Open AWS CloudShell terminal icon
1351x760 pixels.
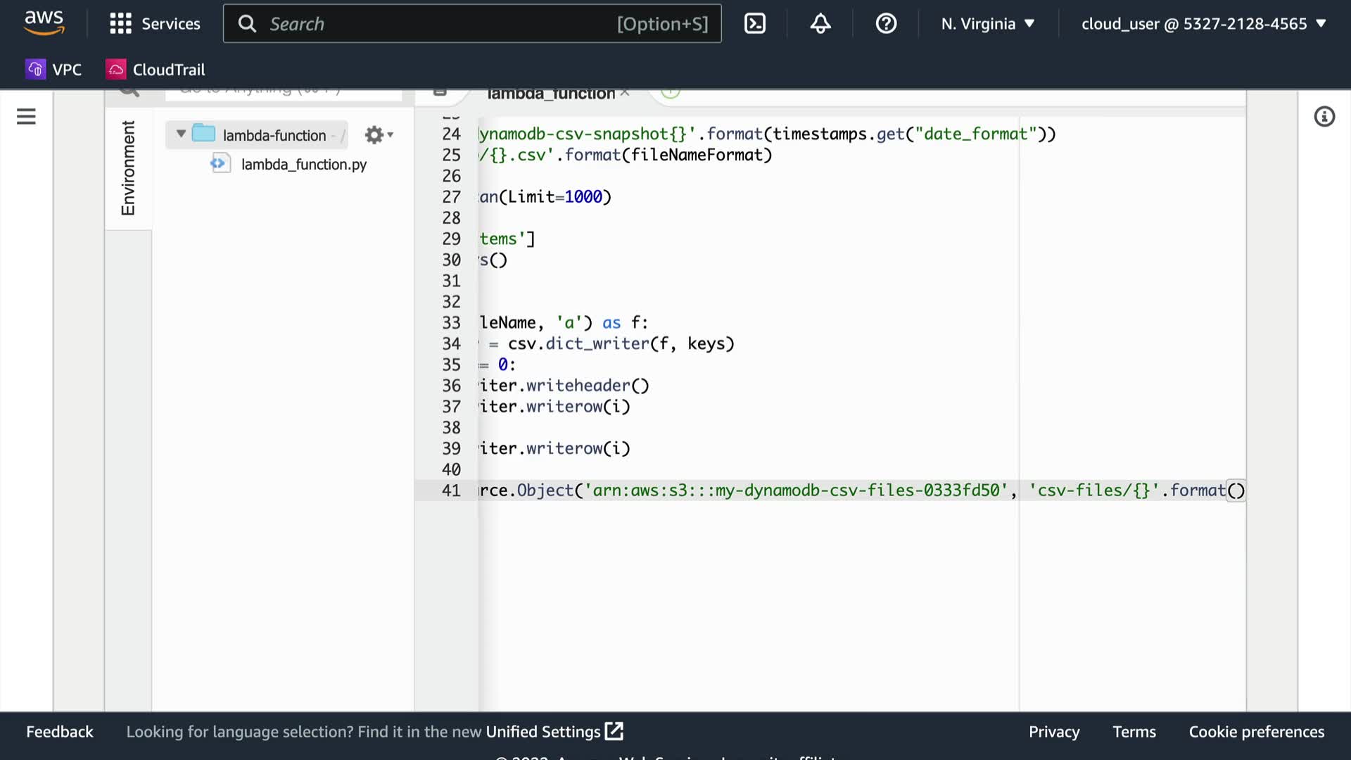pyautogui.click(x=754, y=24)
